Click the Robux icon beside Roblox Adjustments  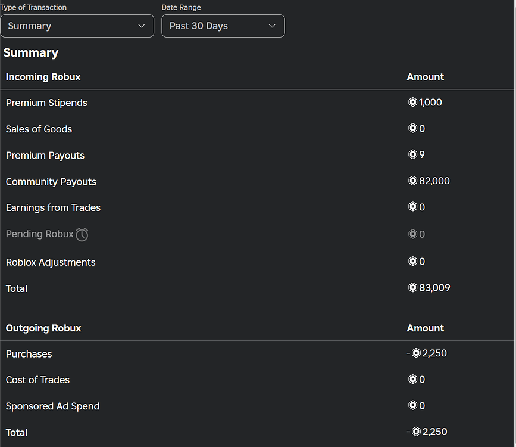point(412,261)
